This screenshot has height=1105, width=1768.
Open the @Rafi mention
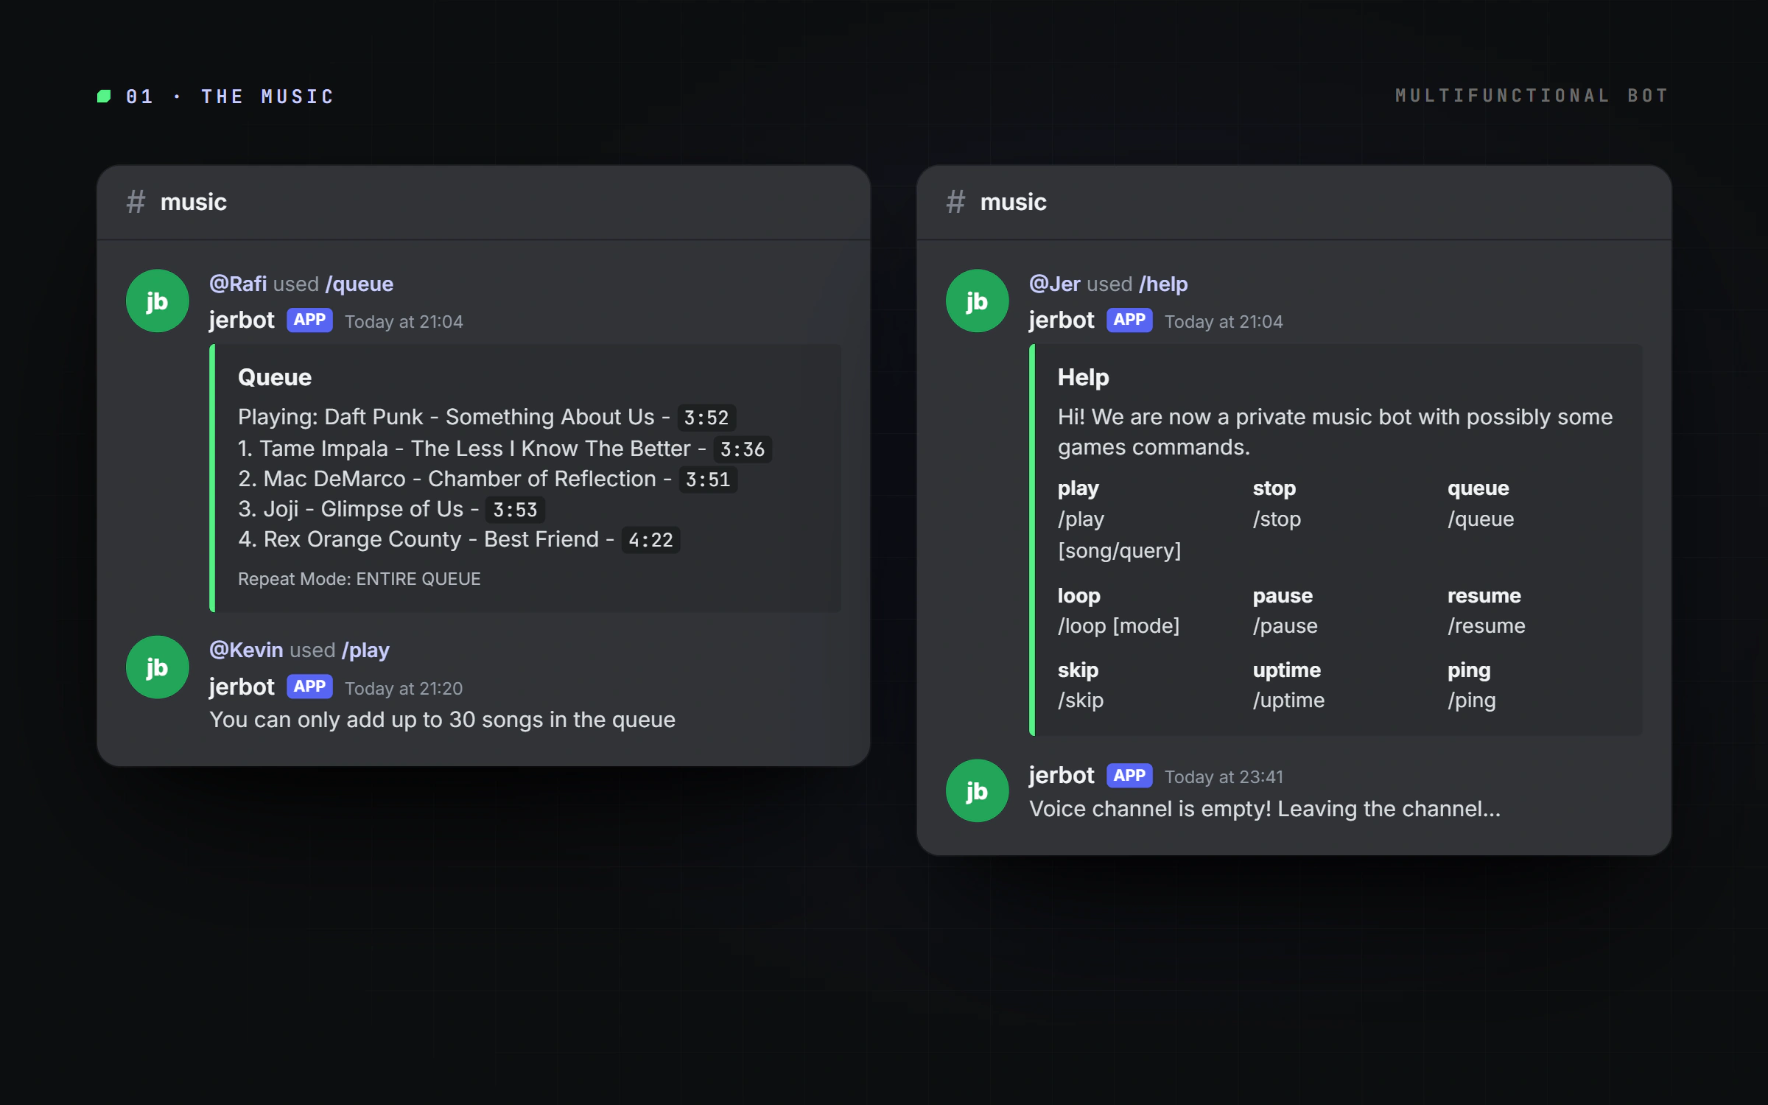pyautogui.click(x=238, y=284)
